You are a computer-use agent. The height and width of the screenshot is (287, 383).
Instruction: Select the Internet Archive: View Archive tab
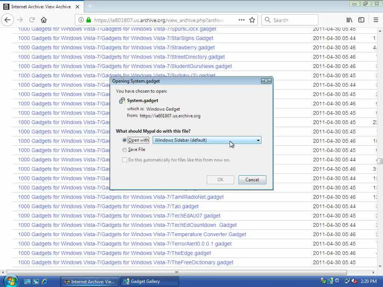(42, 7)
